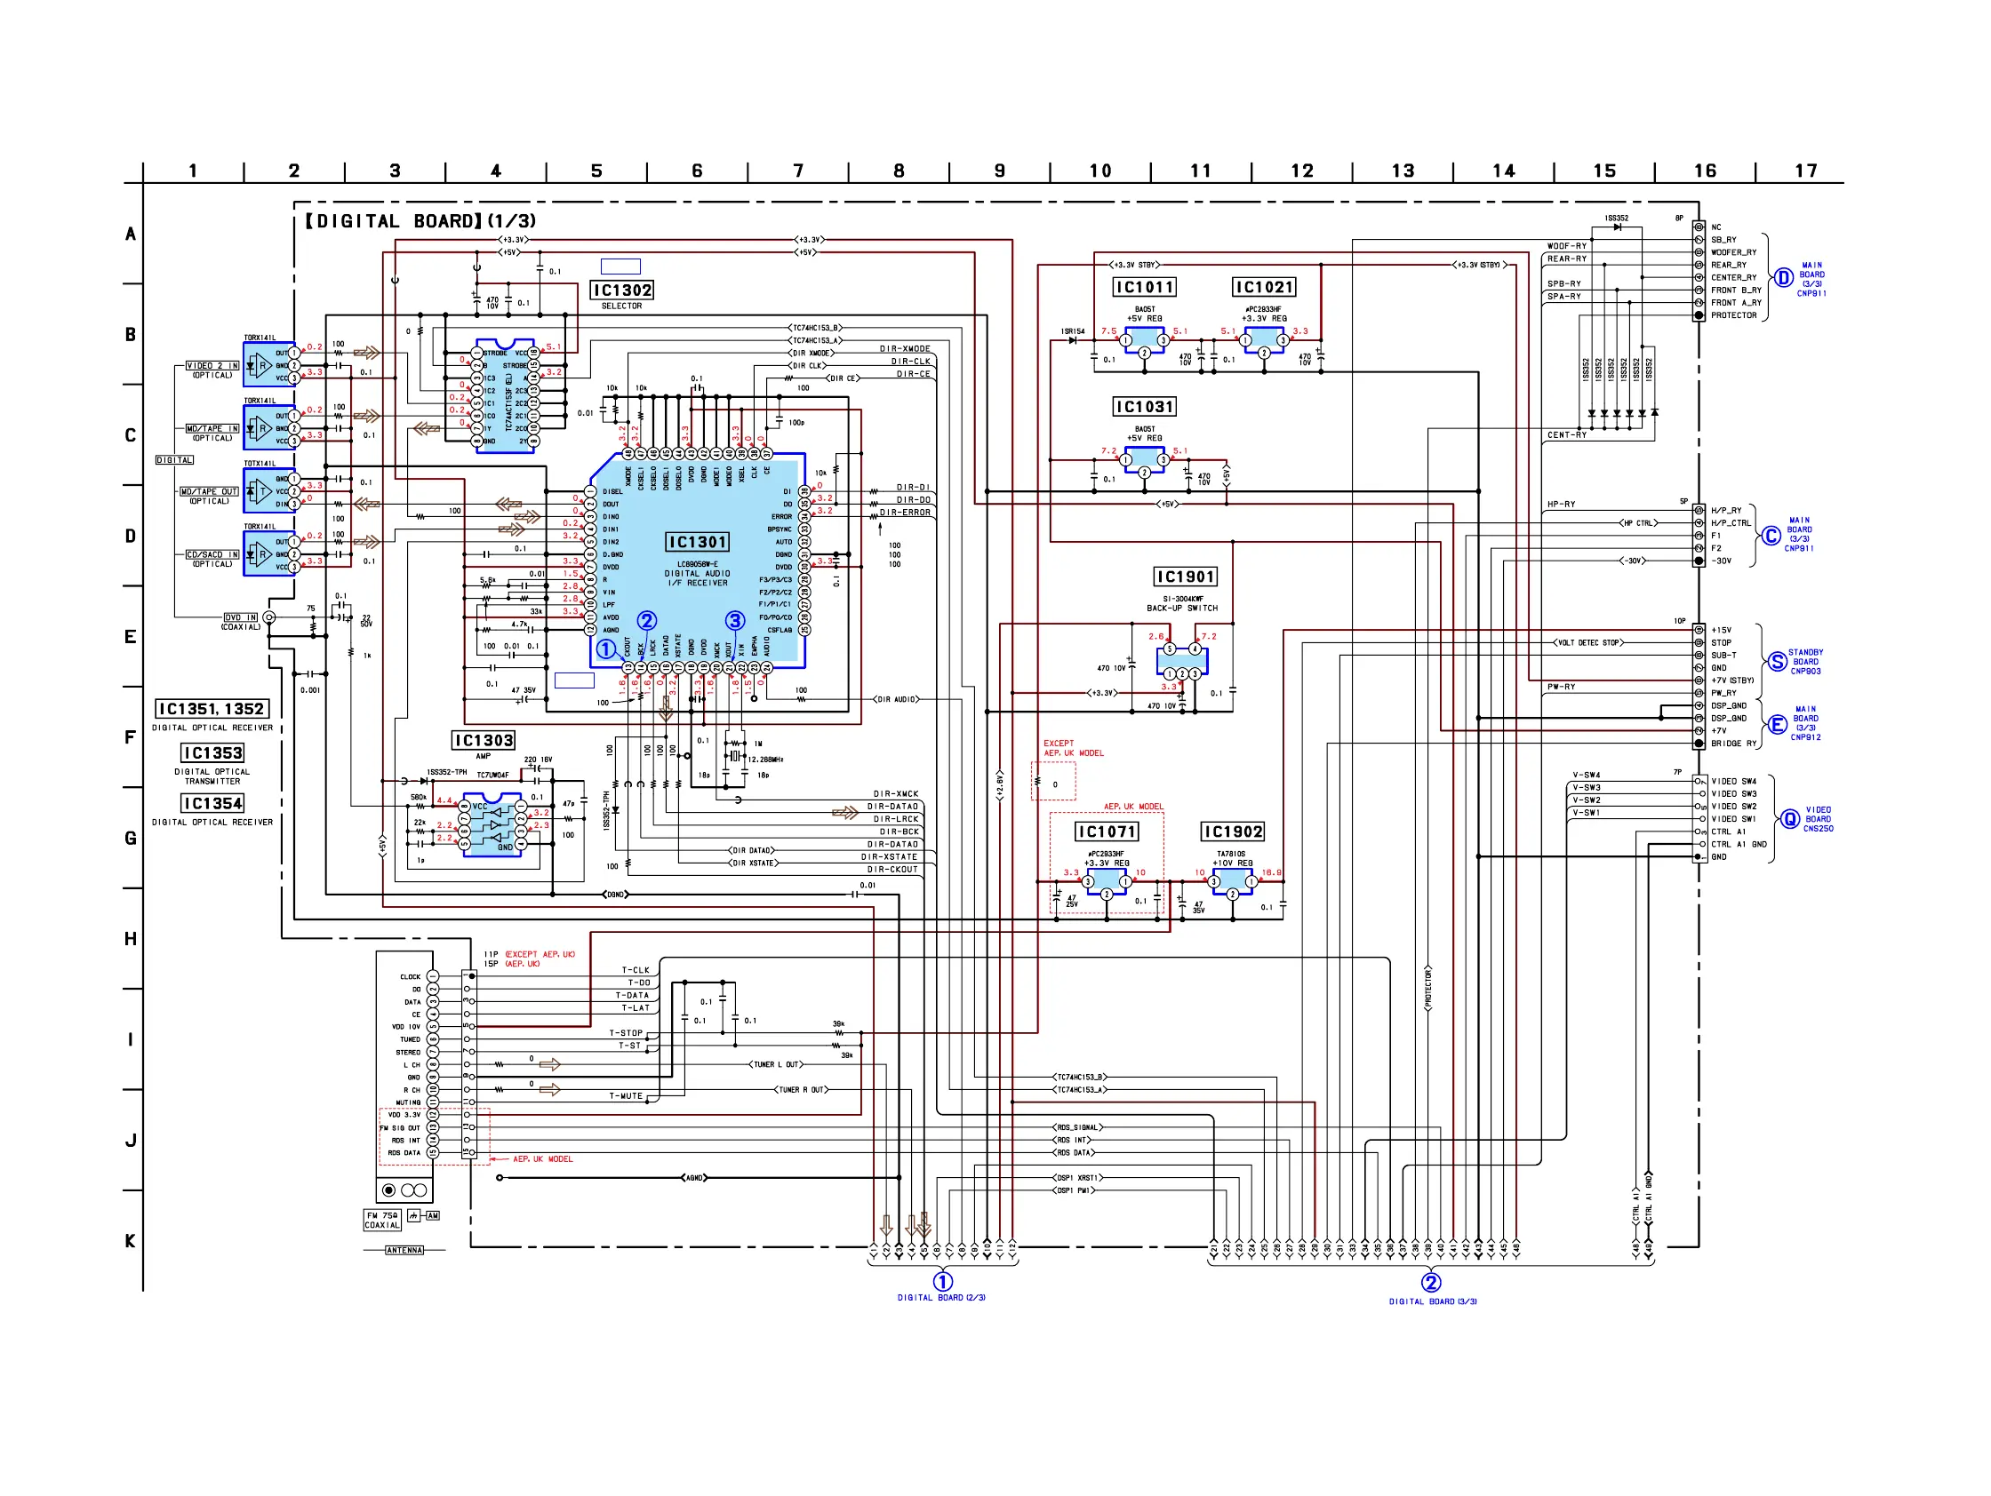Click the circled E main board connector symbol
Image resolution: width=1991 pixels, height=1496 pixels.
[x=1777, y=725]
